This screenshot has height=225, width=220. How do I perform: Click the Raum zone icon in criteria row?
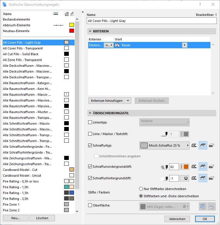[x=117, y=45]
